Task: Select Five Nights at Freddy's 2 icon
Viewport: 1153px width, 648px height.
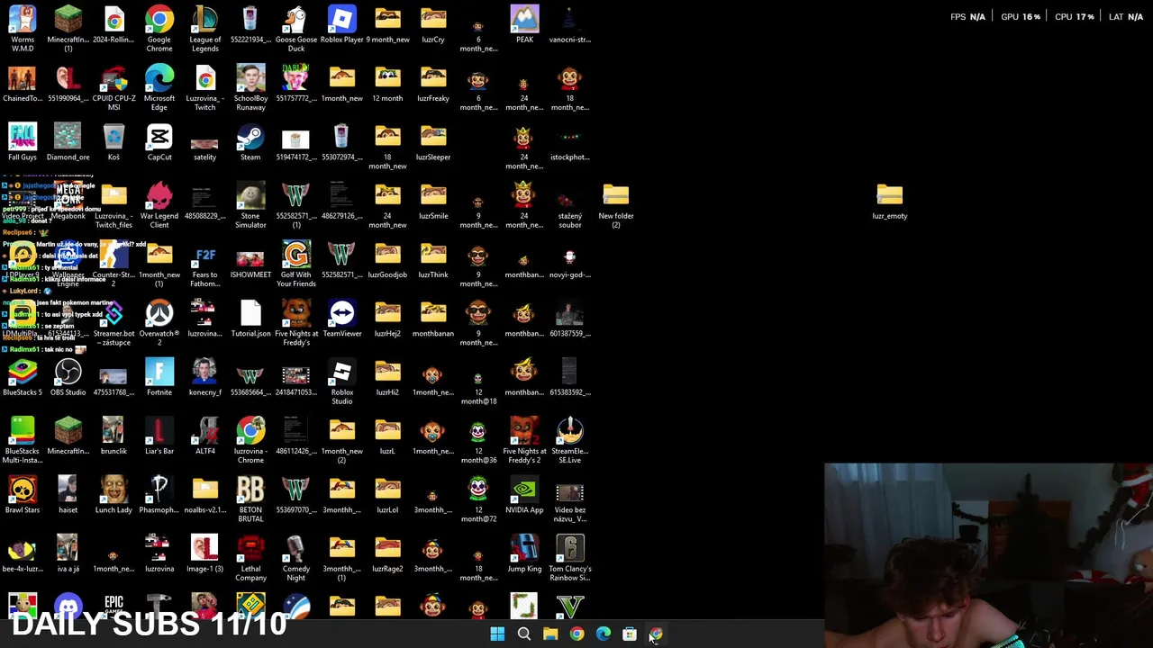Action: [524, 440]
